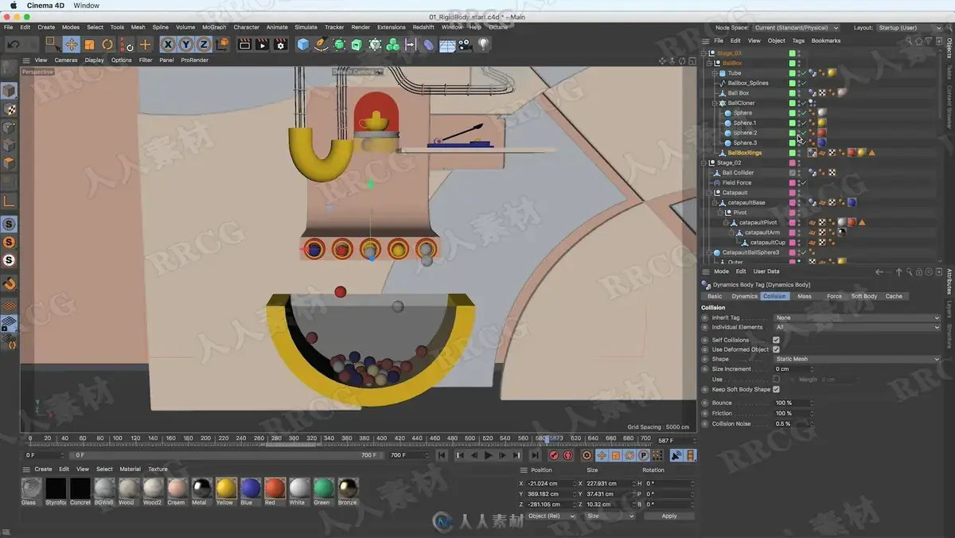This screenshot has height=538, width=955.
Task: Toggle the Y axis lock
Action: tap(185, 45)
